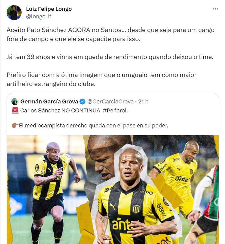This screenshot has height=244, width=225.
Task: Open the quoted tweet's player collage image
Action: point(113,189)
